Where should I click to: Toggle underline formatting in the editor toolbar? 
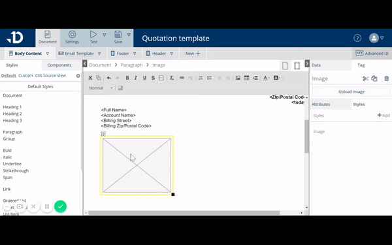tap(144, 78)
